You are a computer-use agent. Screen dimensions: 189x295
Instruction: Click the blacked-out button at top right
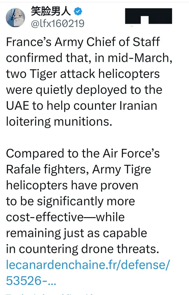coord(148,16)
